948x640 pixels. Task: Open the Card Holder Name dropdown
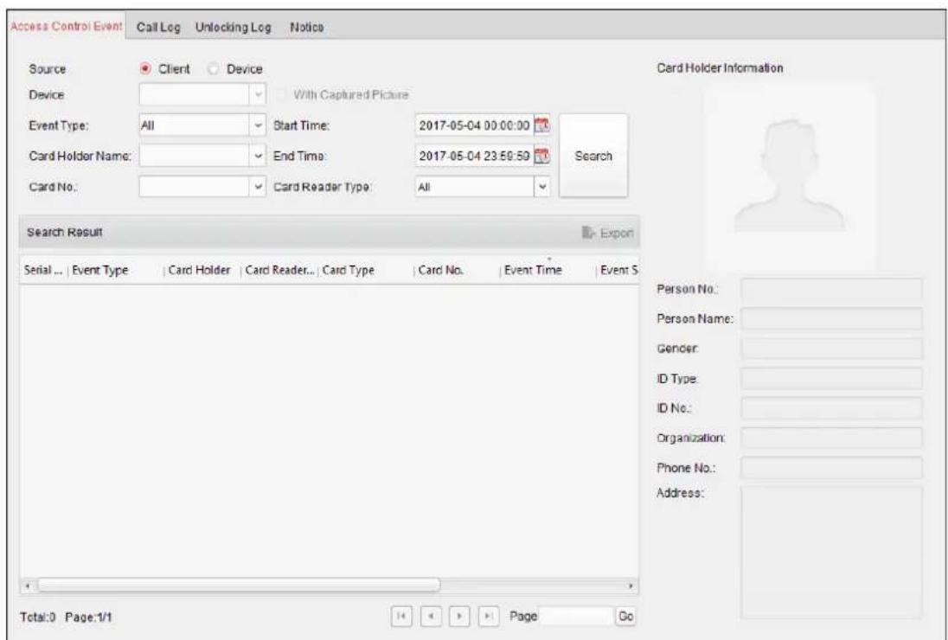[x=258, y=156]
